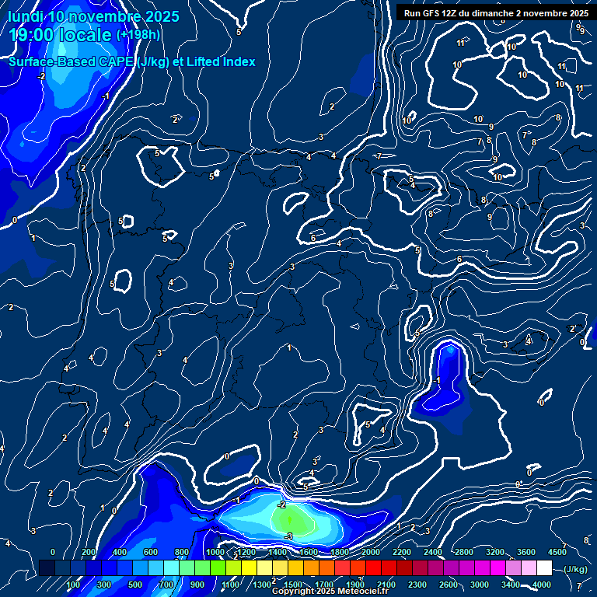The image size is (597, 597).
Task: Select the darkest navy swatch starting the legend
Action: click(47, 567)
